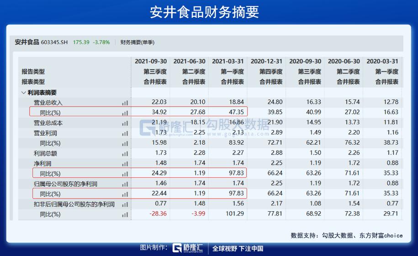
Task: Click stock name 安井食品 in header
Action: coord(27,42)
